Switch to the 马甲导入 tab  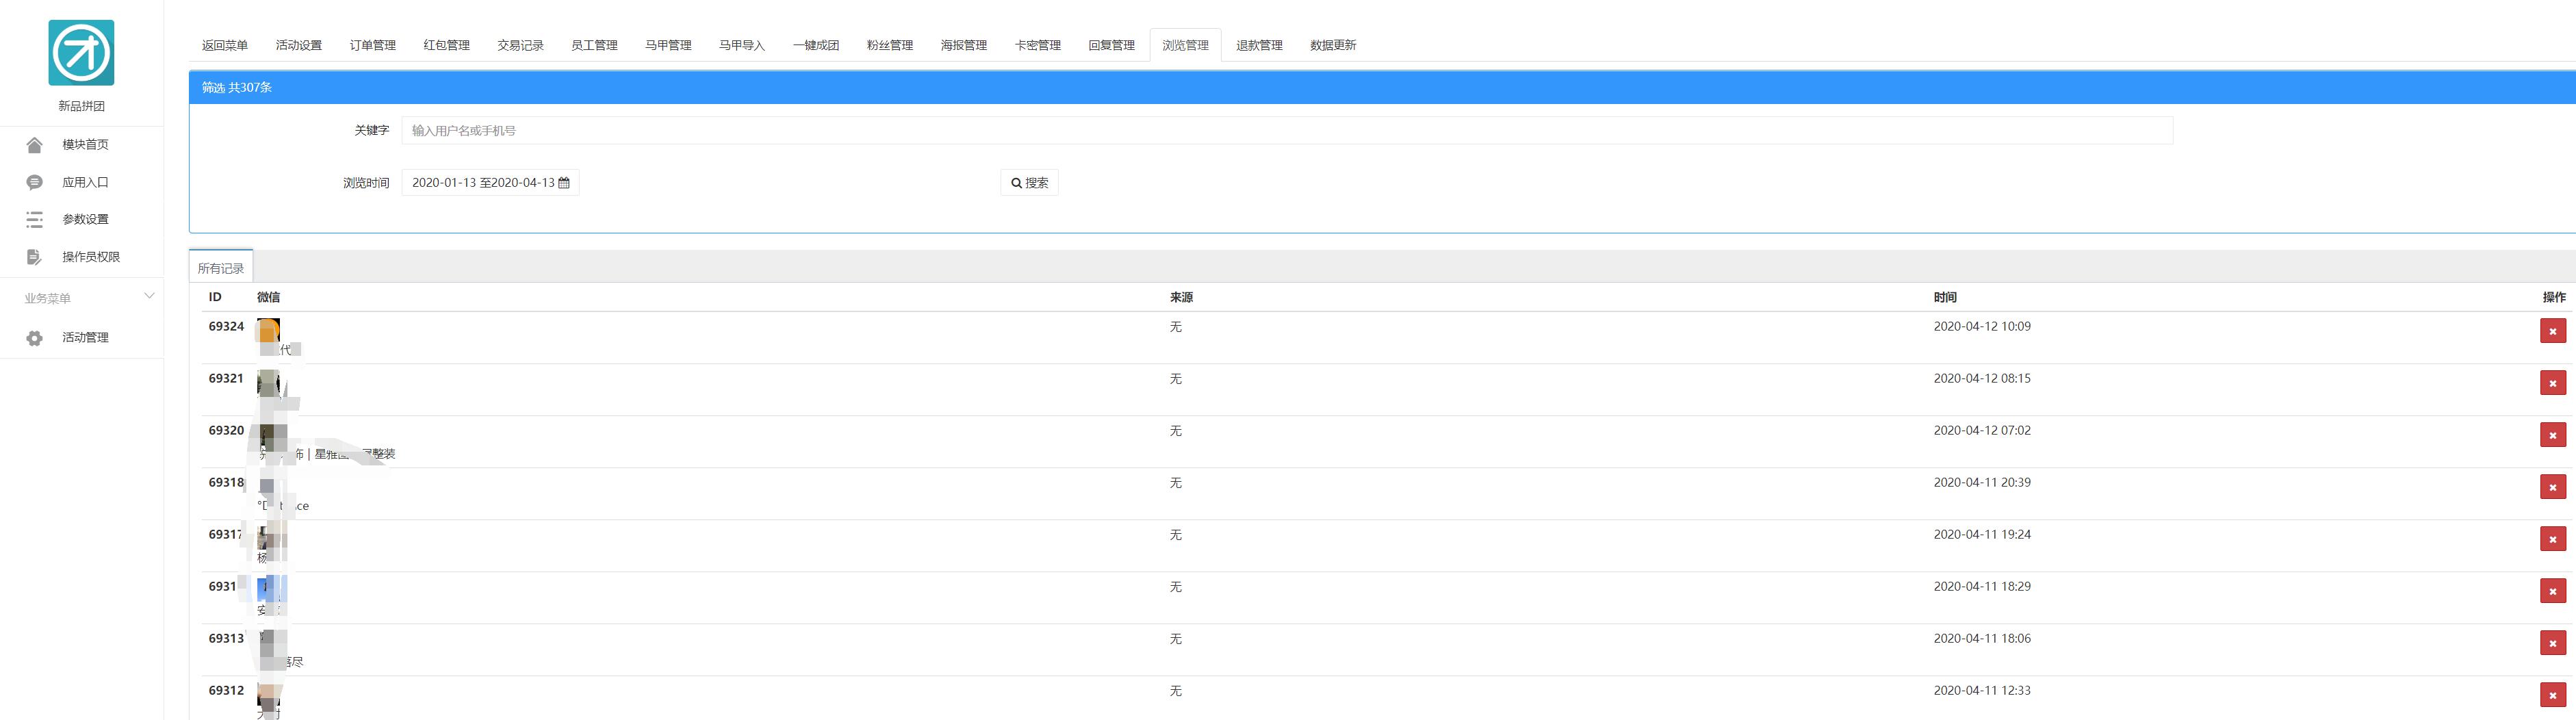tap(742, 45)
